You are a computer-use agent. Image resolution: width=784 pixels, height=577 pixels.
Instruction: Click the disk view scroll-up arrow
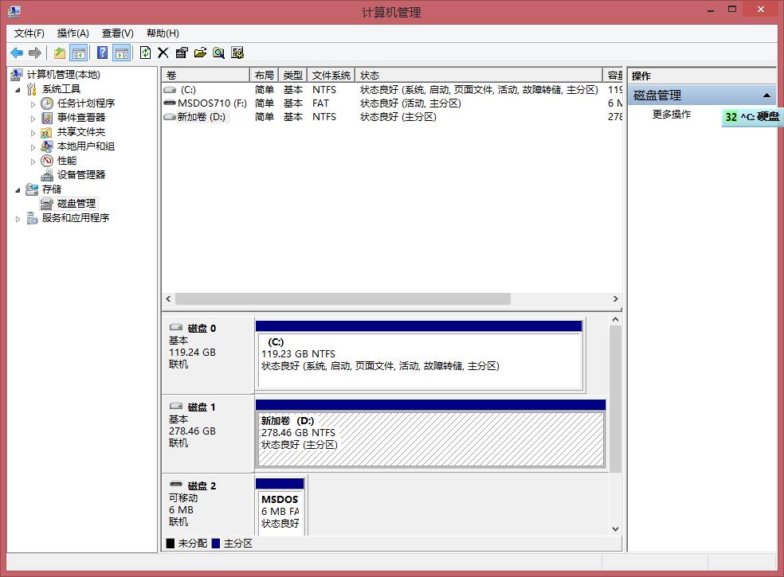click(616, 319)
